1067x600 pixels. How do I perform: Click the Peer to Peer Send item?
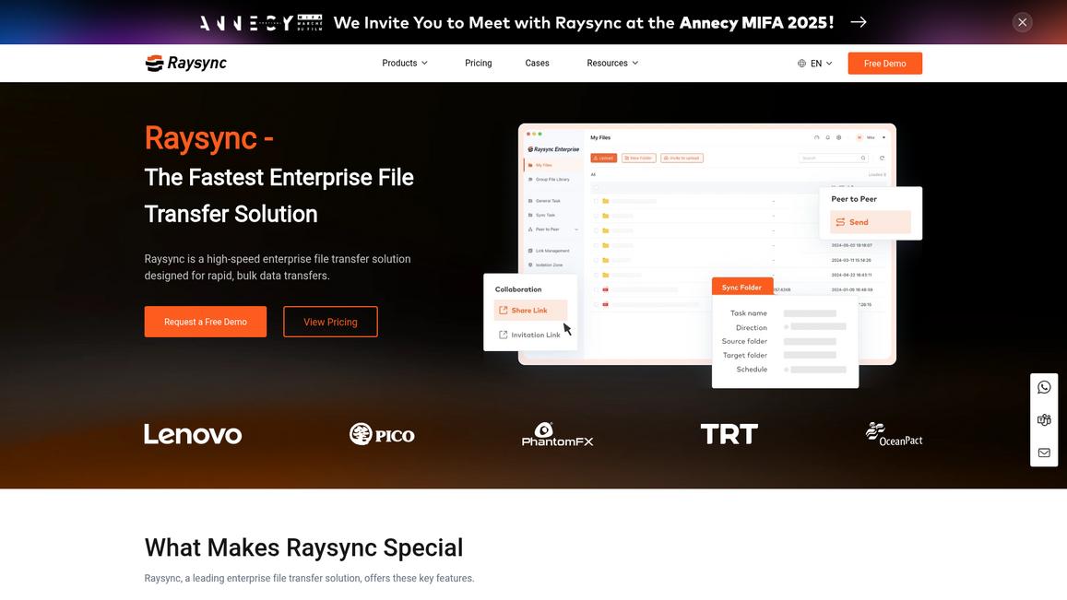pyautogui.click(x=871, y=222)
